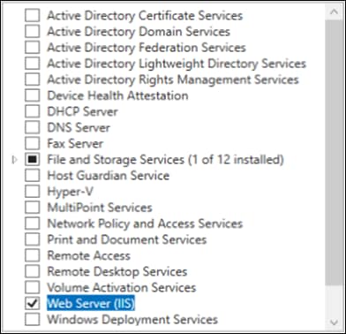346x334 pixels.
Task: Tick Remote Desktop Services checkbox
Action: [33, 271]
